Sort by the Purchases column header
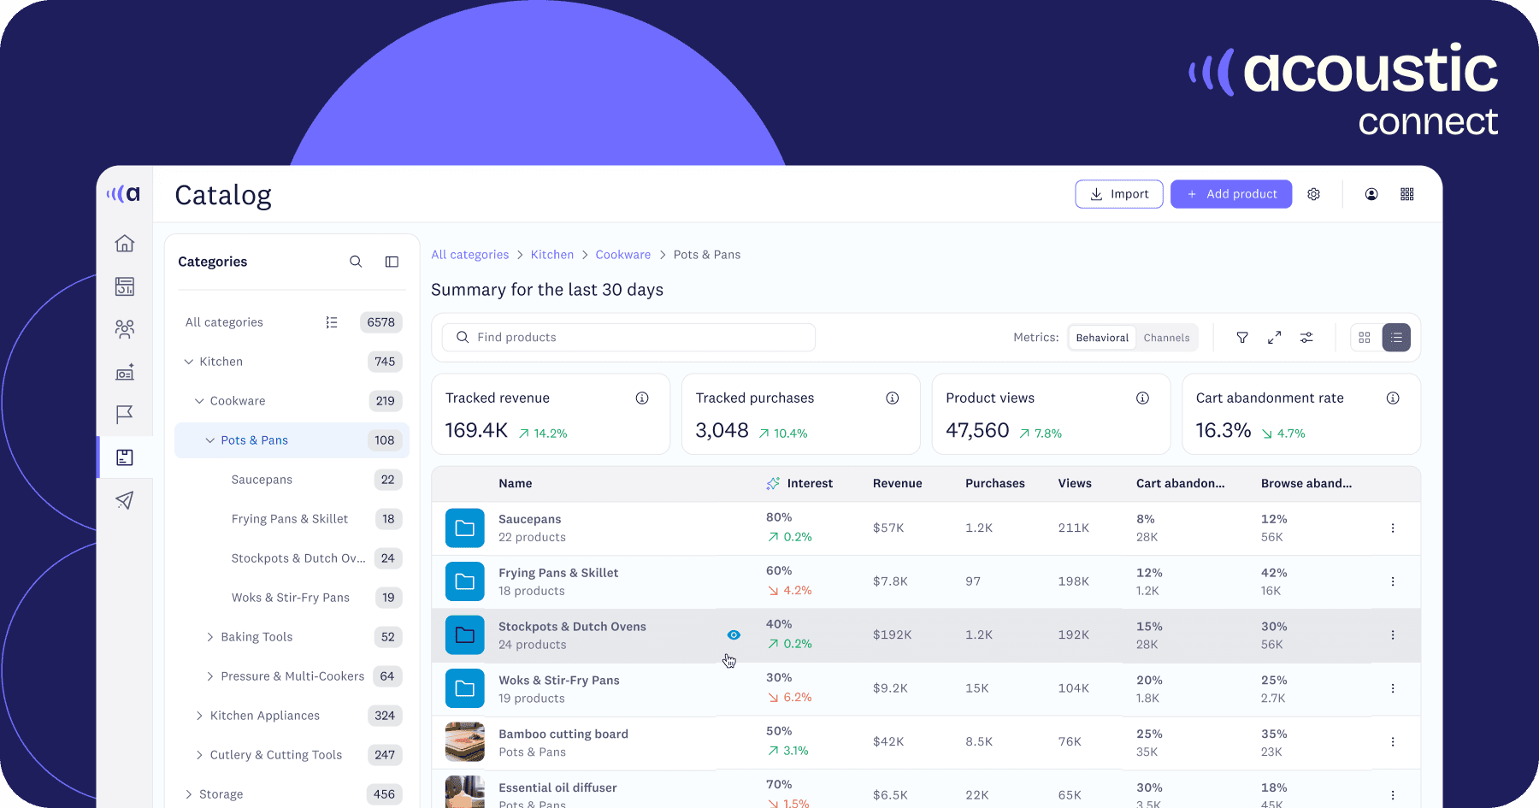Screen dimensions: 1539x808 coord(995,483)
